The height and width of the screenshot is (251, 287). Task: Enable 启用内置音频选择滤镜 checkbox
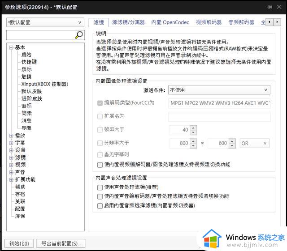coord(100,206)
